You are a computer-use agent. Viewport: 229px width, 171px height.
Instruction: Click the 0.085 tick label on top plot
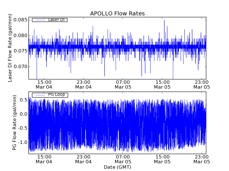point(20,20)
